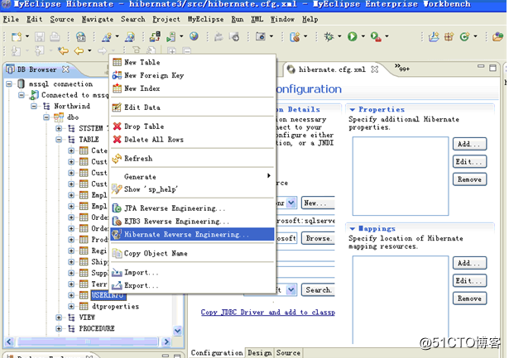Click Remove button in Mappings section
The image size is (509, 358).
click(x=469, y=298)
